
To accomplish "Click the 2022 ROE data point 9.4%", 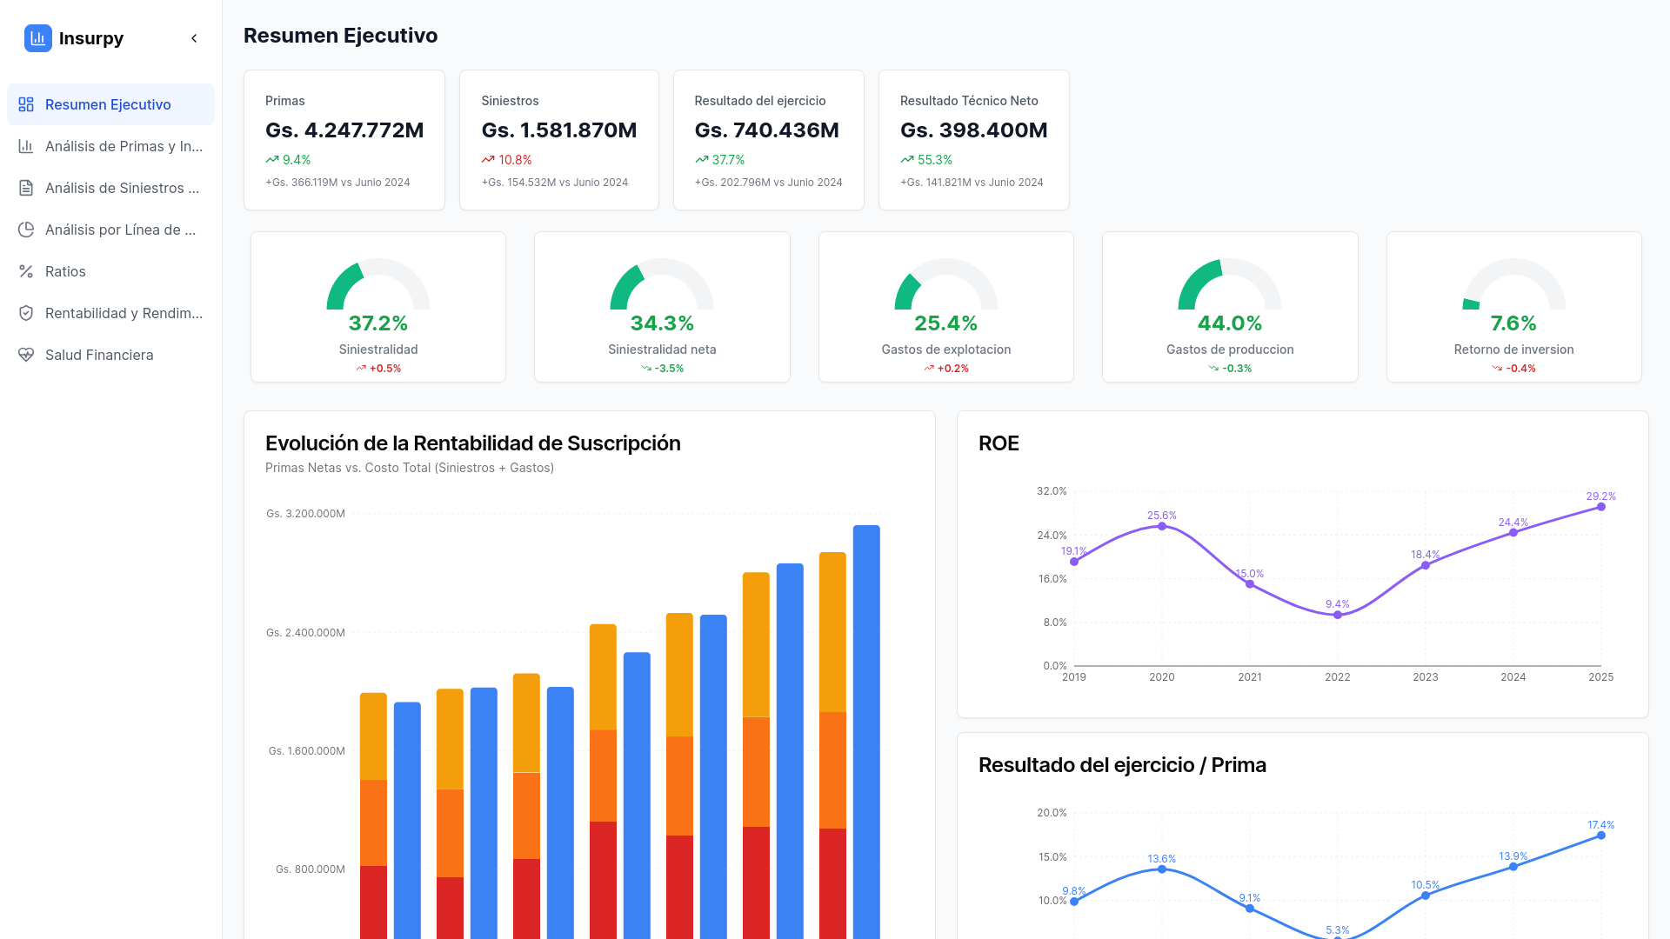I will (1338, 615).
